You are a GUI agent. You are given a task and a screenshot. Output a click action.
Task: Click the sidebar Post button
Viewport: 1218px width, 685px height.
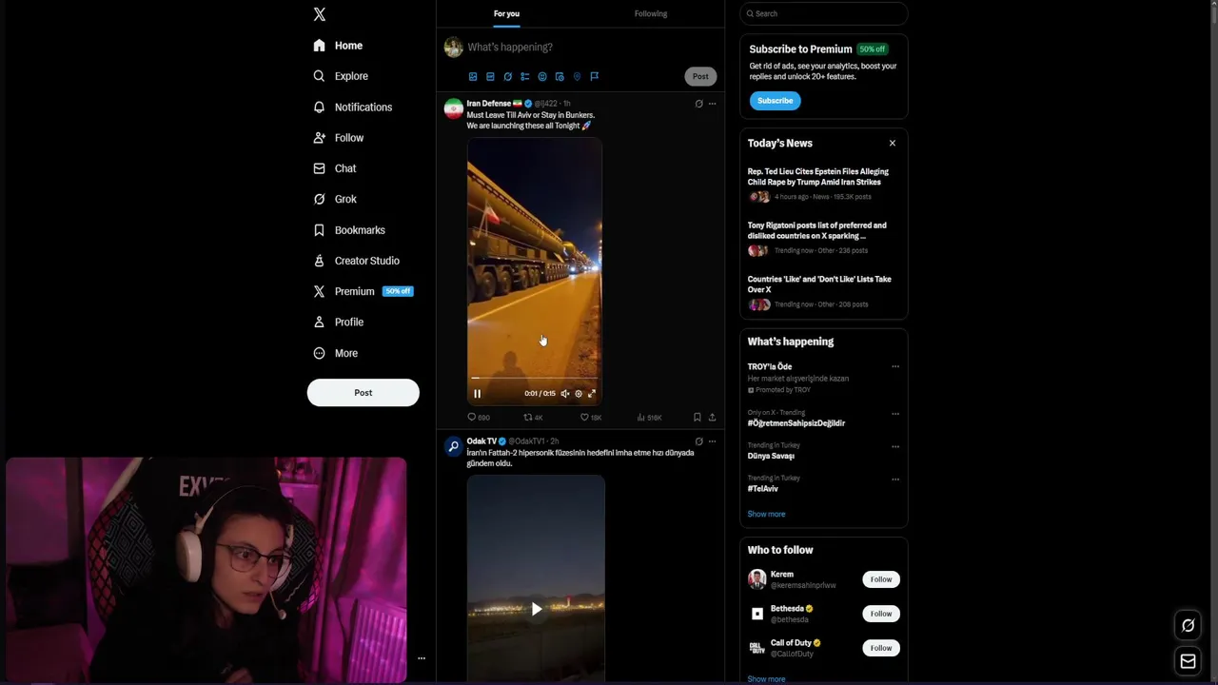(363, 393)
